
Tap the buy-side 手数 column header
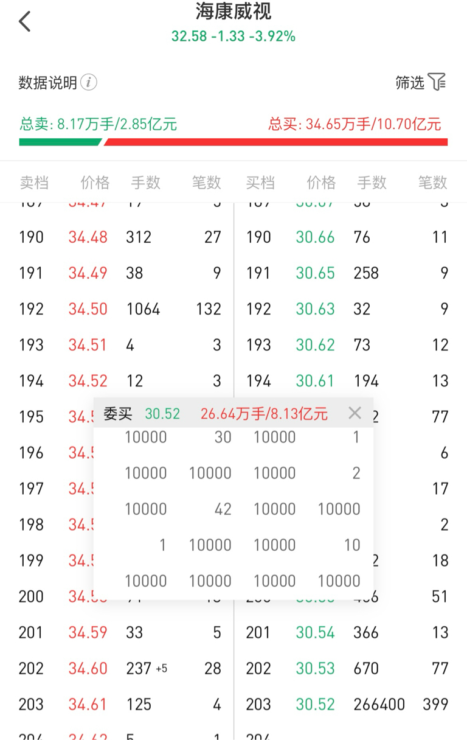(372, 183)
